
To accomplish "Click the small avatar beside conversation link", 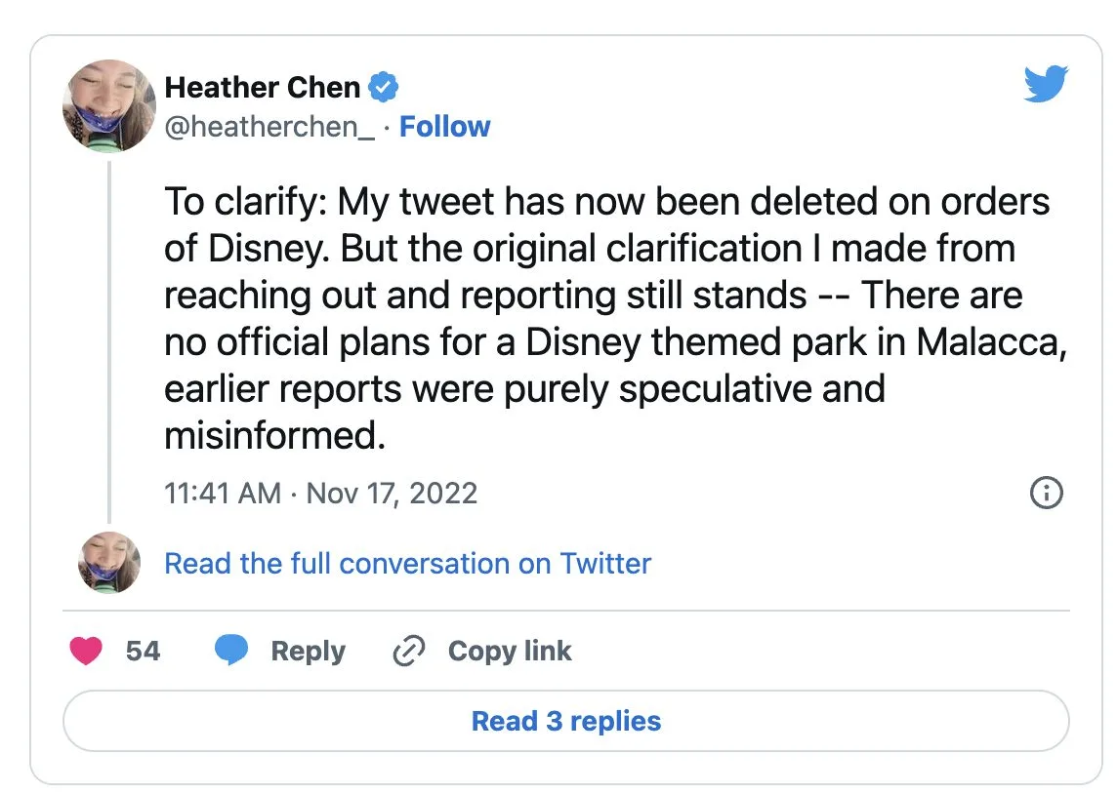I will 108,563.
